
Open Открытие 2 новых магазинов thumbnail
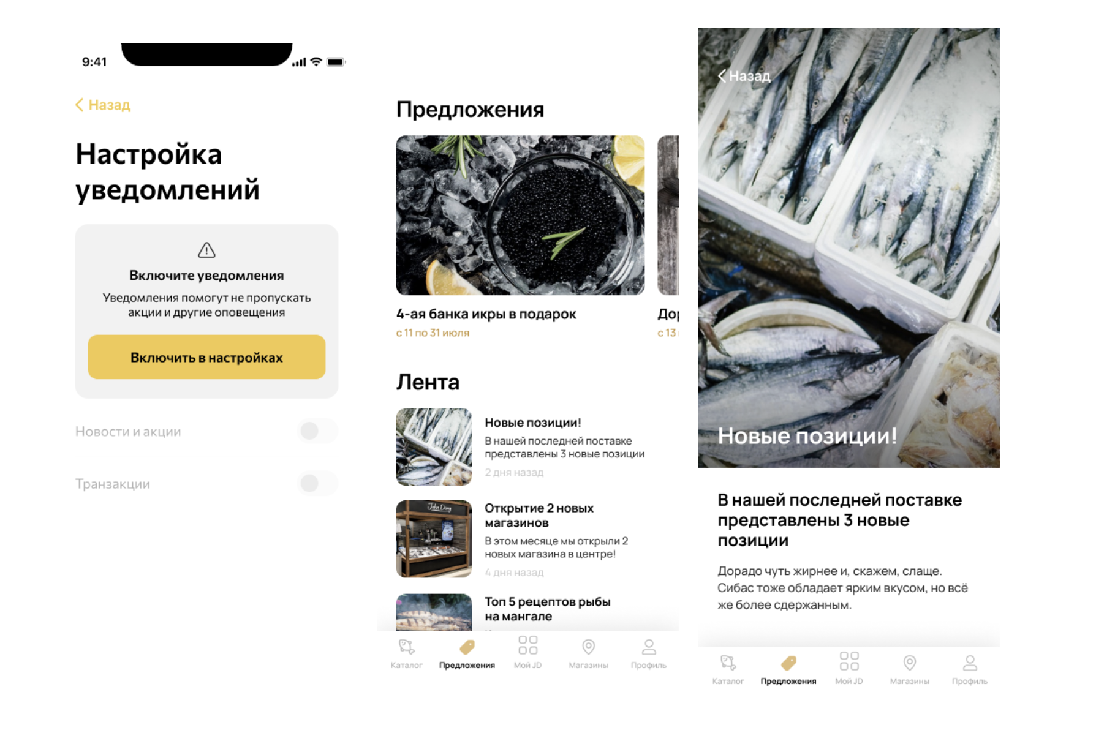pyautogui.click(x=434, y=539)
